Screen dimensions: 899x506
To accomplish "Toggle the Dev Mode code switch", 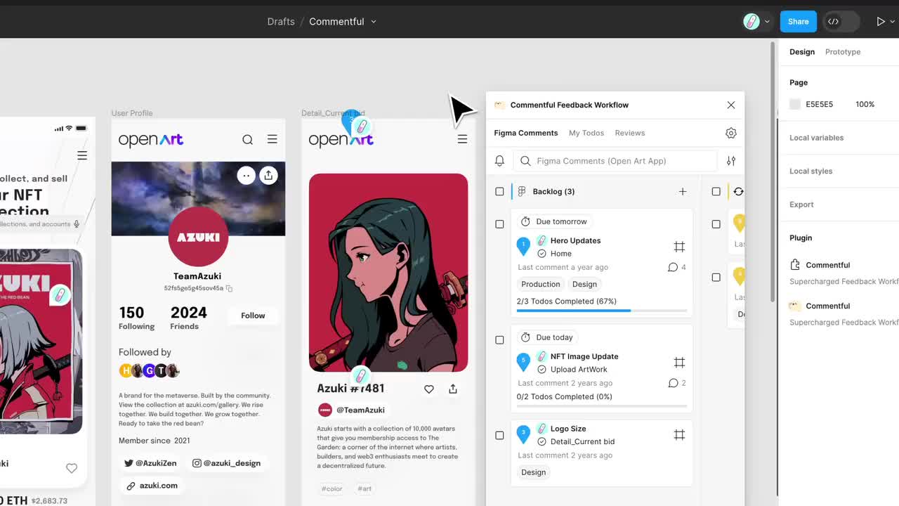I will pyautogui.click(x=841, y=21).
